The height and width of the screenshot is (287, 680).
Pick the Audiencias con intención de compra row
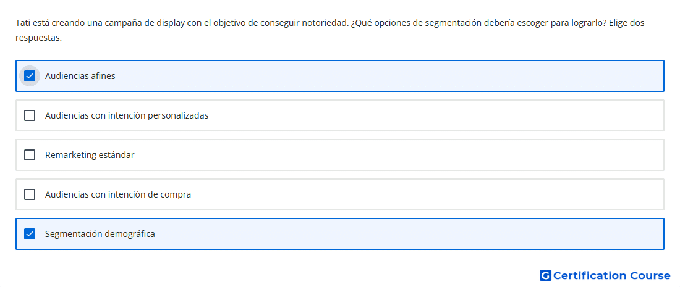[340, 194]
